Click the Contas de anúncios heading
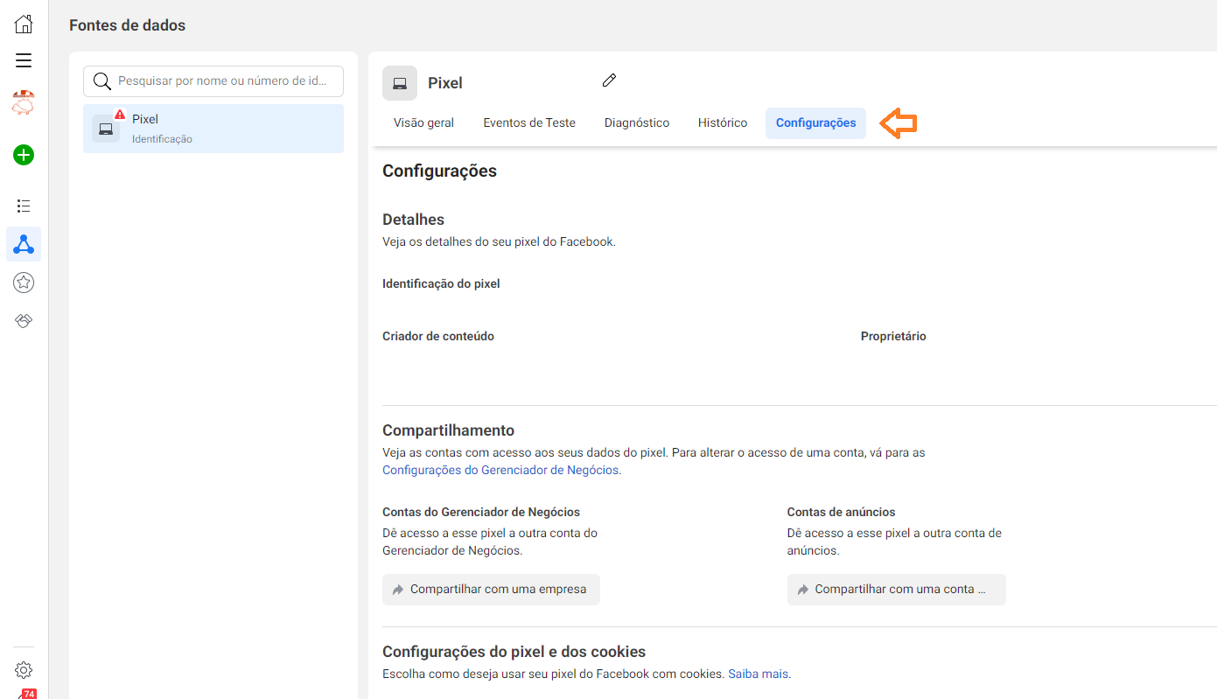Image resolution: width=1217 pixels, height=699 pixels. click(842, 512)
